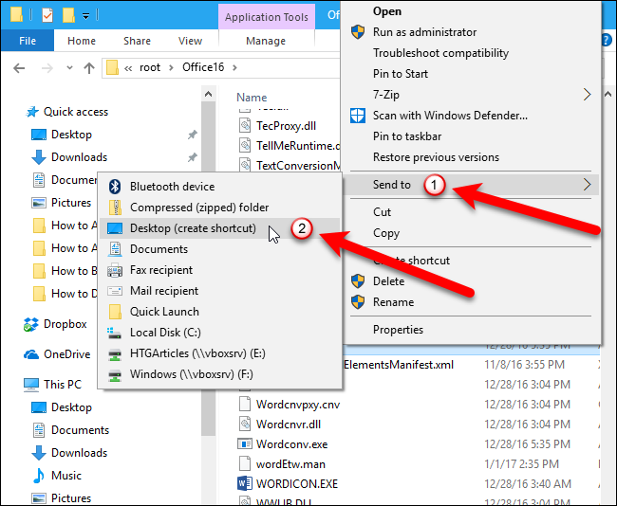The width and height of the screenshot is (617, 506).
Task: Choose Desktop (create shortcut) from submenu
Action: click(193, 228)
